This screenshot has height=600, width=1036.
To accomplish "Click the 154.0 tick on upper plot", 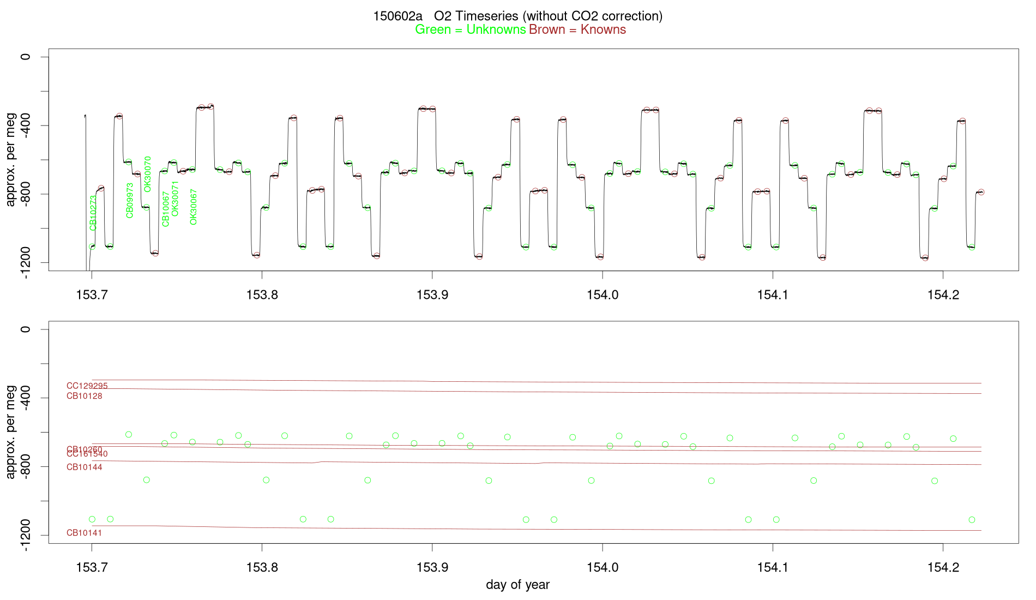I will (603, 295).
